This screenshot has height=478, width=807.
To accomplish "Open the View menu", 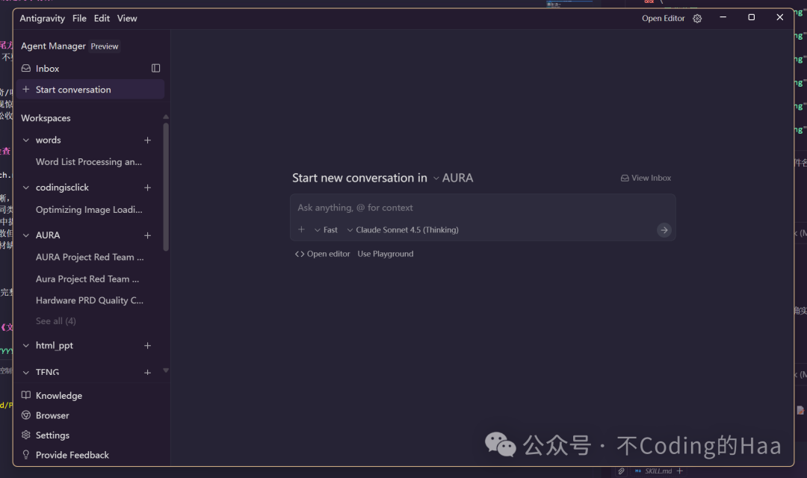I will (x=126, y=19).
